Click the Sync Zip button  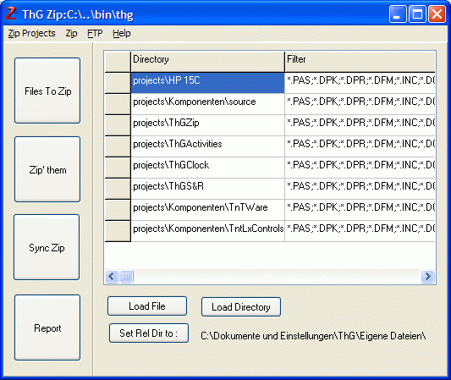click(x=47, y=247)
